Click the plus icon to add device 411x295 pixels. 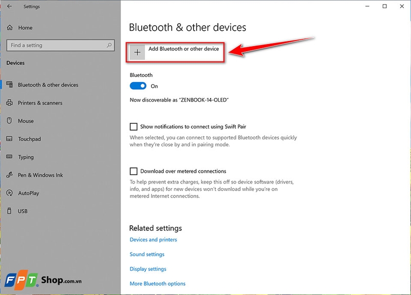pos(137,52)
